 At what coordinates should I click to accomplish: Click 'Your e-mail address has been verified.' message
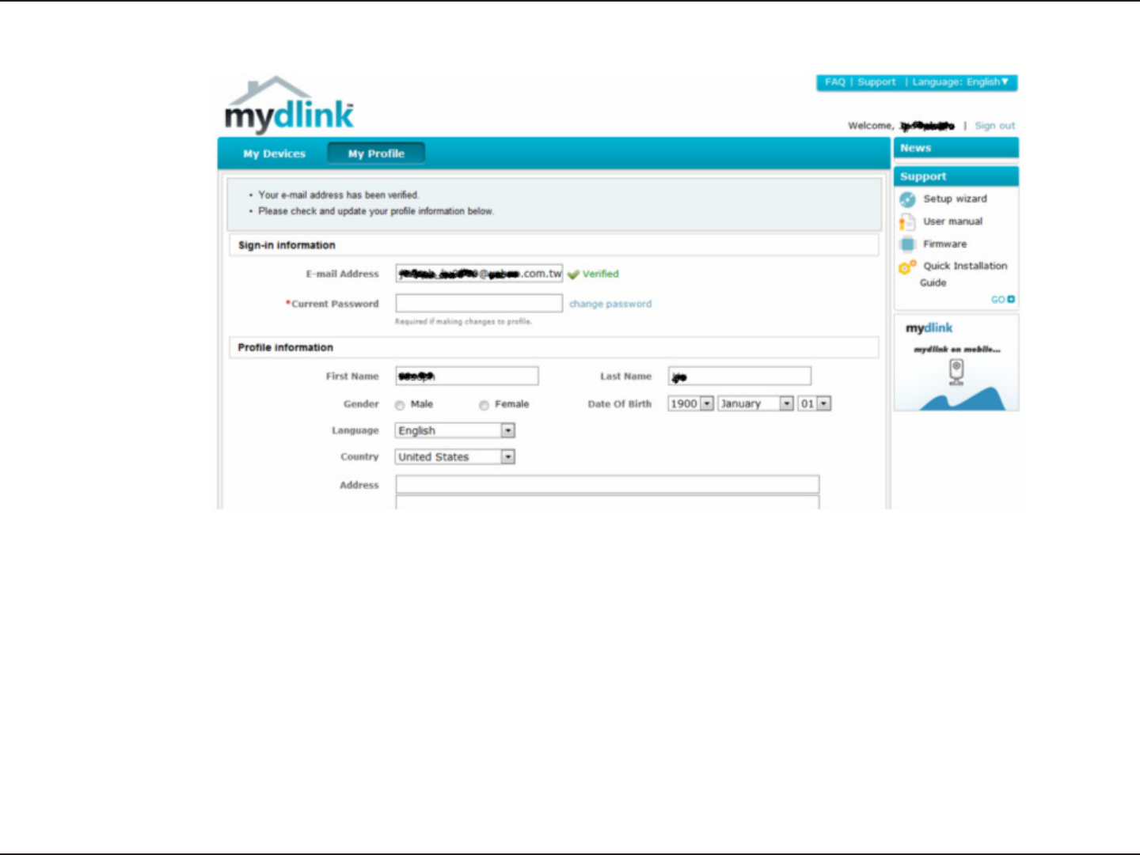(x=338, y=195)
